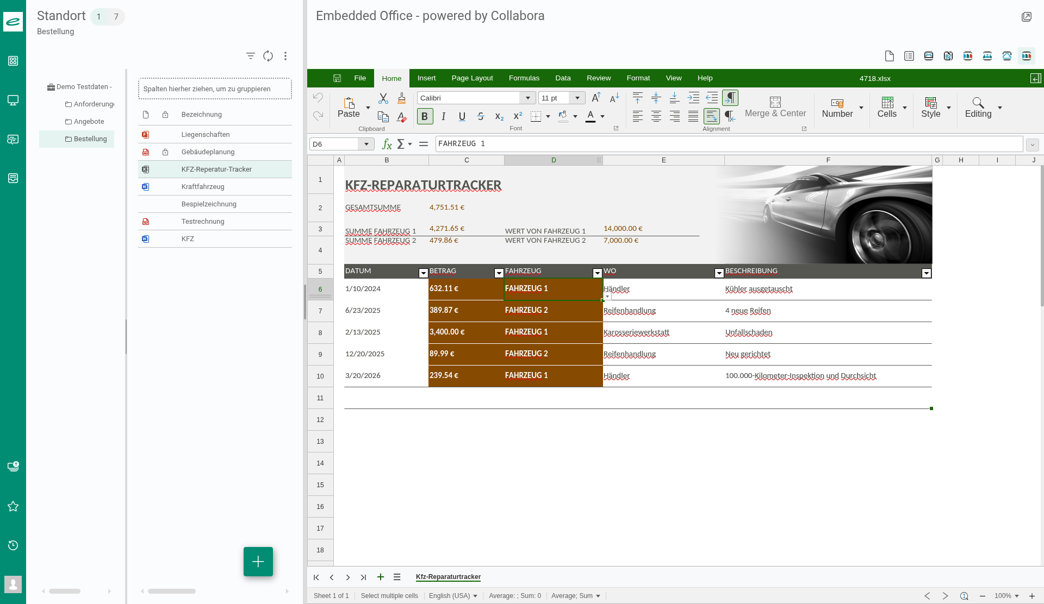Click the favorites star in left sidebar
The width and height of the screenshot is (1044, 604).
(x=13, y=506)
